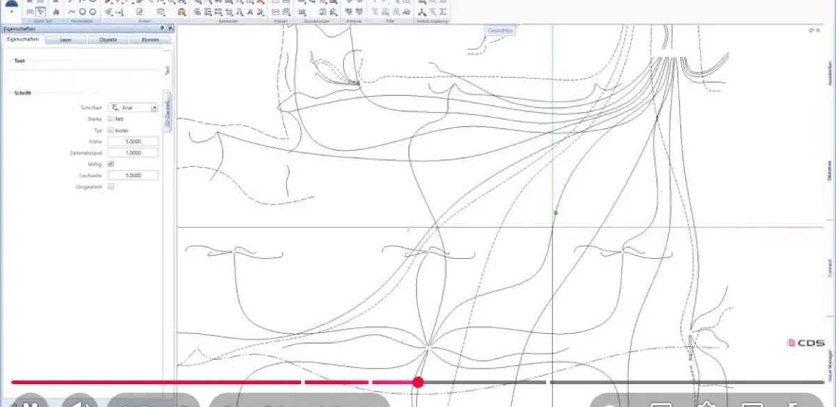Seek the video using the progress playhead
This screenshot has width=836, height=407.
pos(418,382)
